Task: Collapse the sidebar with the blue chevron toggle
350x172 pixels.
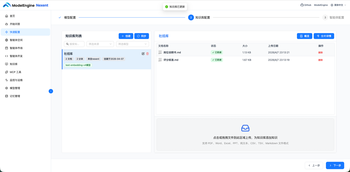Action: click(x=51, y=91)
